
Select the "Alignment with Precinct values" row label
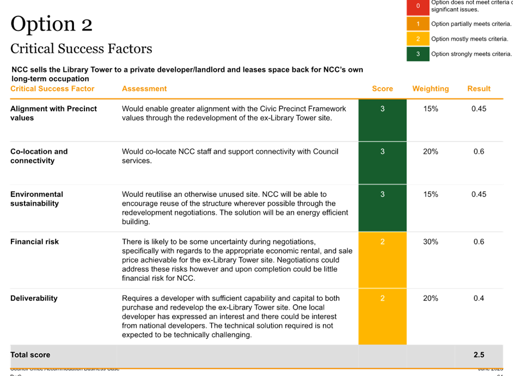coord(54,113)
